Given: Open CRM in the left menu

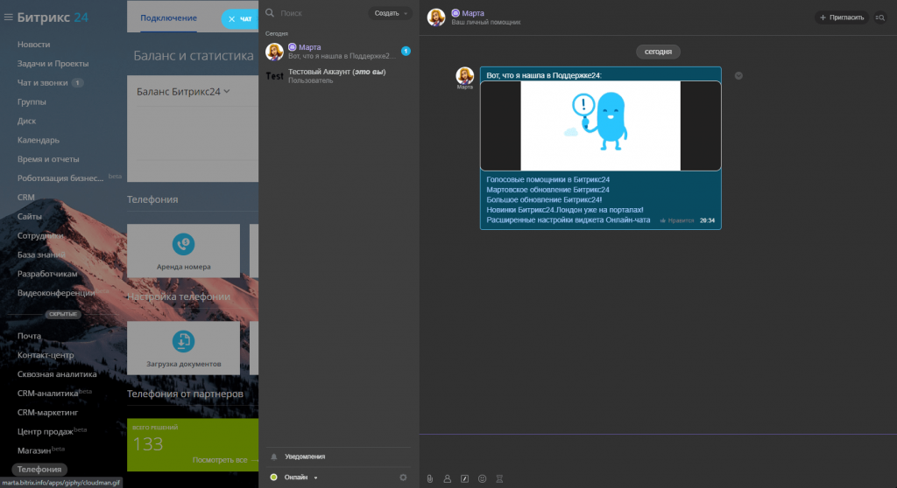Looking at the screenshot, I should pos(25,197).
